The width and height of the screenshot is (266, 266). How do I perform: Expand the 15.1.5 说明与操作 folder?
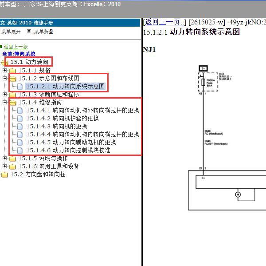(x=4, y=158)
